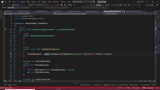Viewport: 160px width, 90px height.
Task: Click the account icon next to Sign in
Action: 142,2
